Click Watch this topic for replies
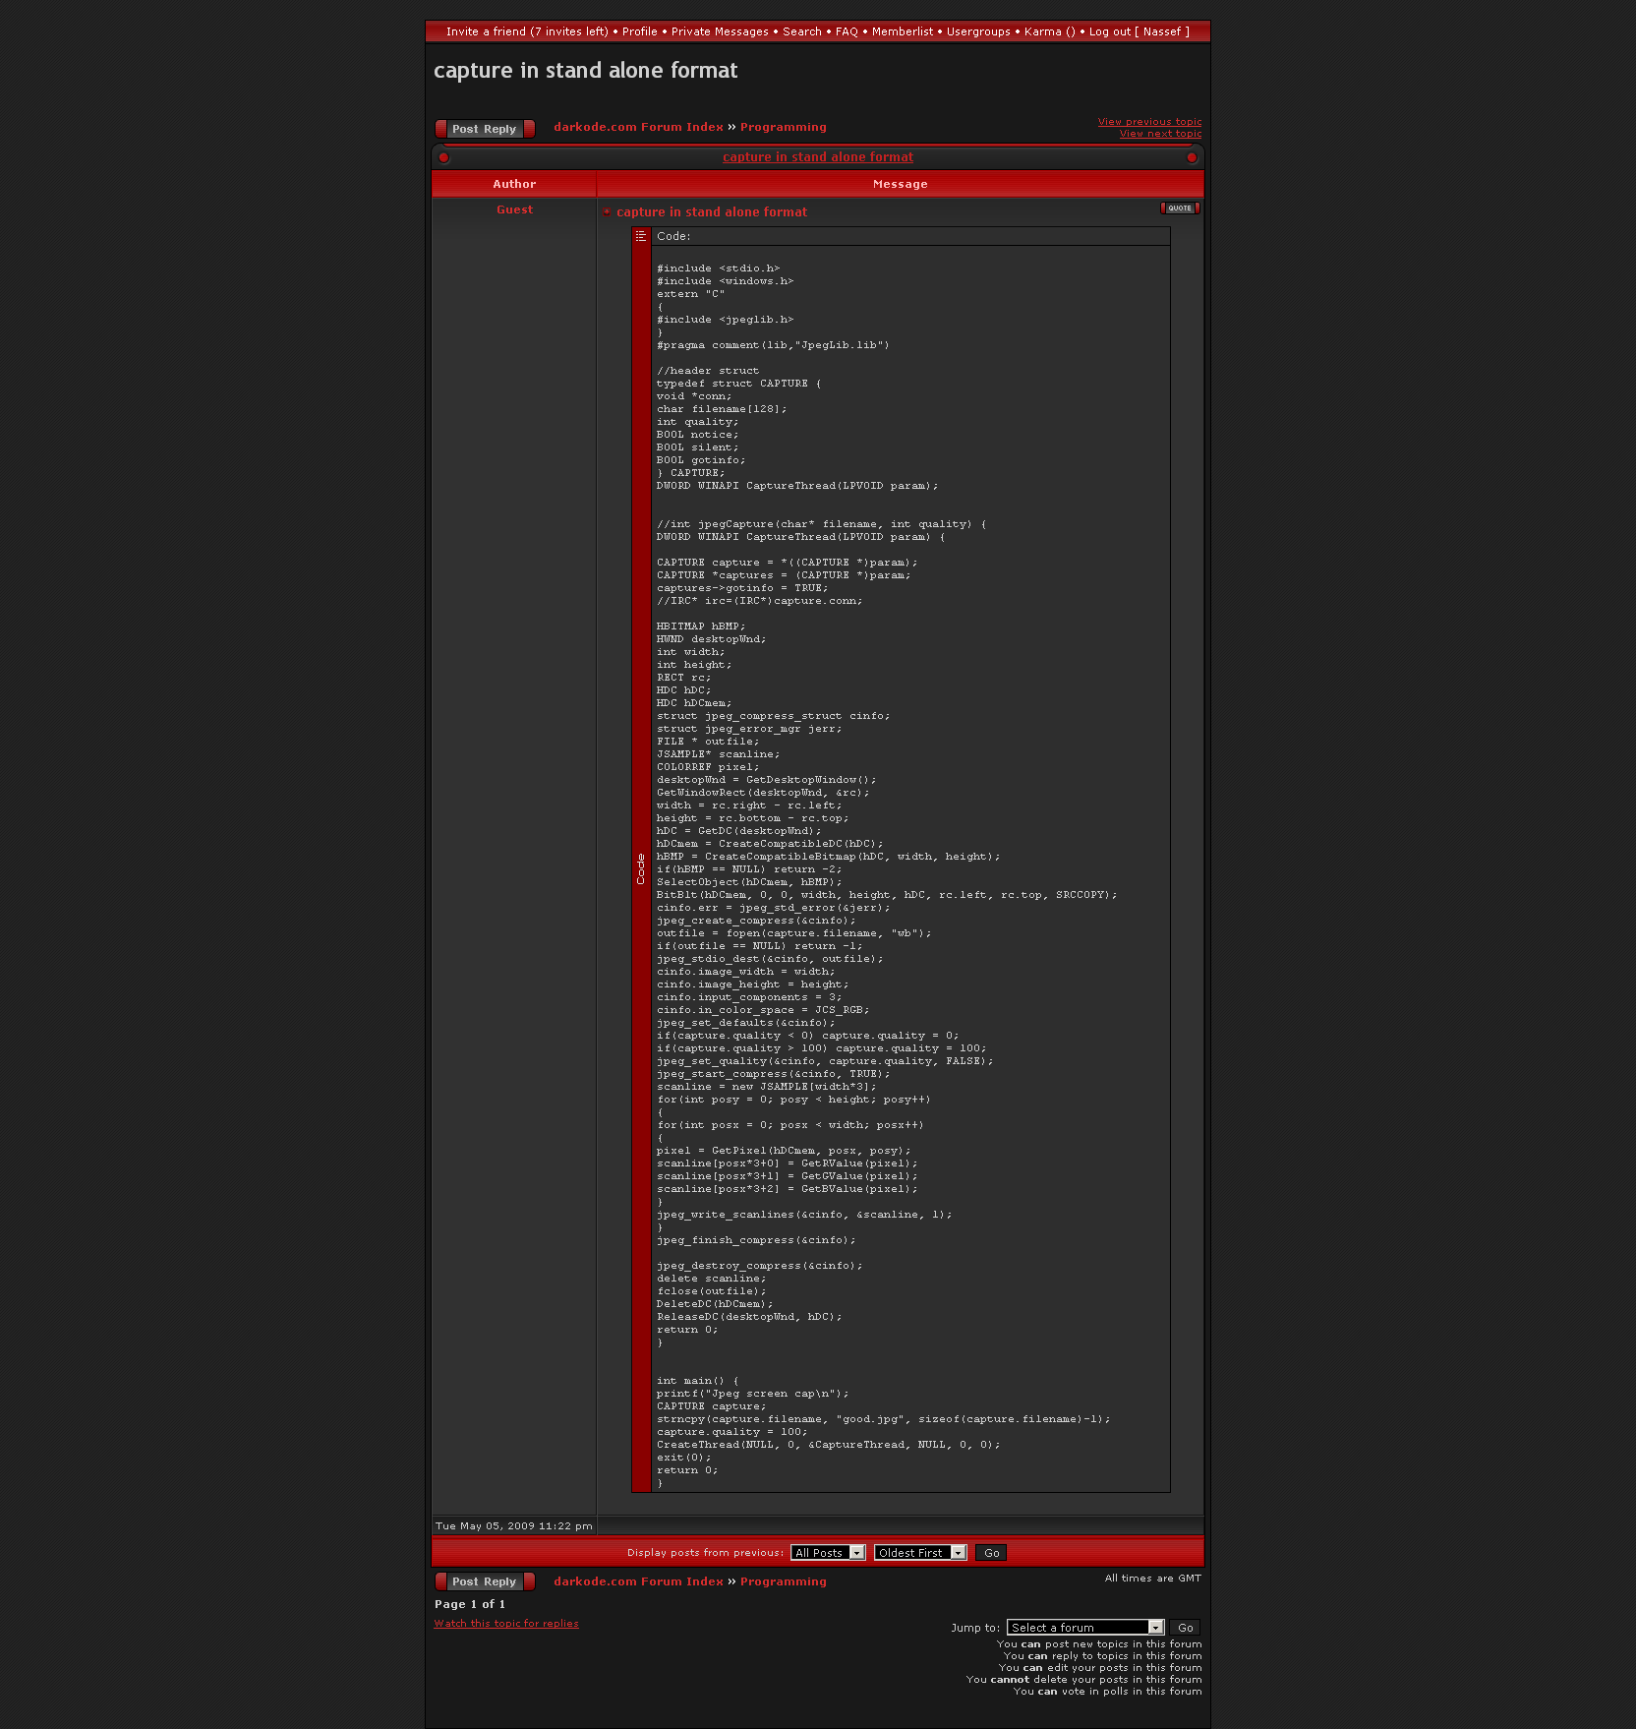The width and height of the screenshot is (1636, 1729). [506, 1624]
